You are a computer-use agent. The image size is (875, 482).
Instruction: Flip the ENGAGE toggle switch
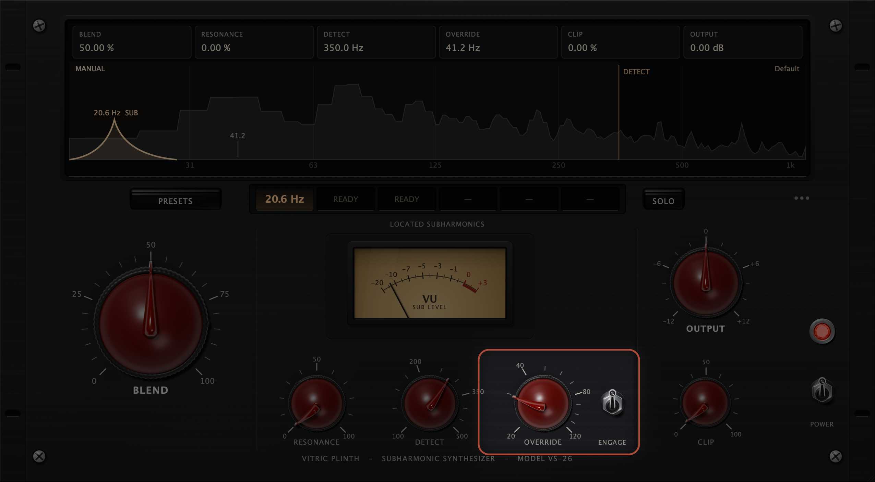(x=613, y=402)
